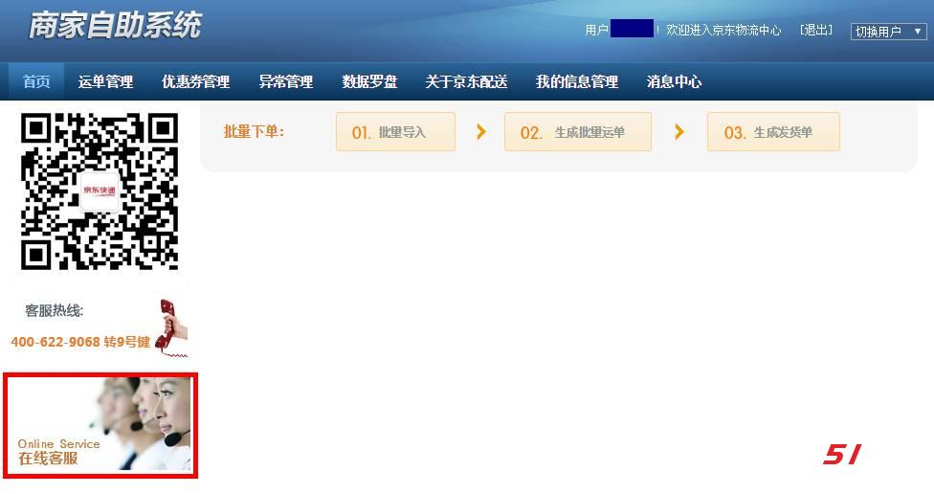This screenshot has height=494, width=934.
Task: Open the 消息中心 menu
Action: [674, 82]
